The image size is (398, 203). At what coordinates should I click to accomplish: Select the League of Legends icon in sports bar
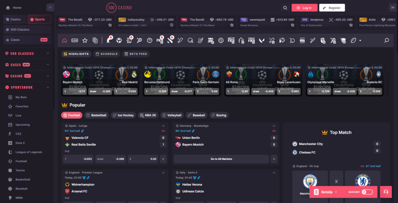tap(129, 40)
